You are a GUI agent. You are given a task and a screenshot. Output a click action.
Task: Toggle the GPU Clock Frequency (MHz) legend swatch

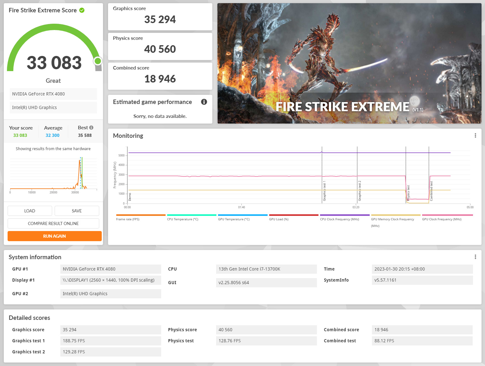pyautogui.click(x=447, y=215)
